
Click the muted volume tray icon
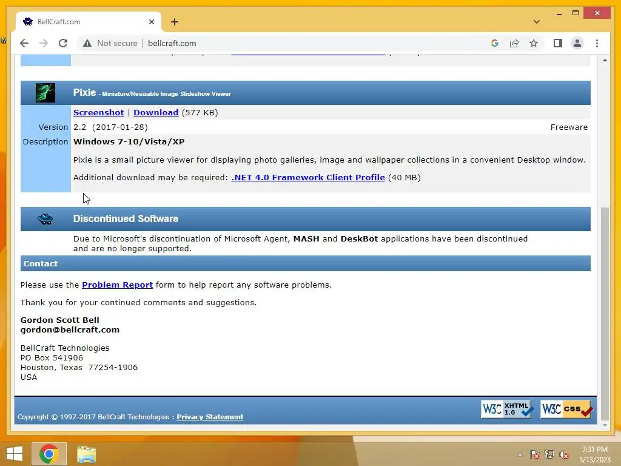564,454
